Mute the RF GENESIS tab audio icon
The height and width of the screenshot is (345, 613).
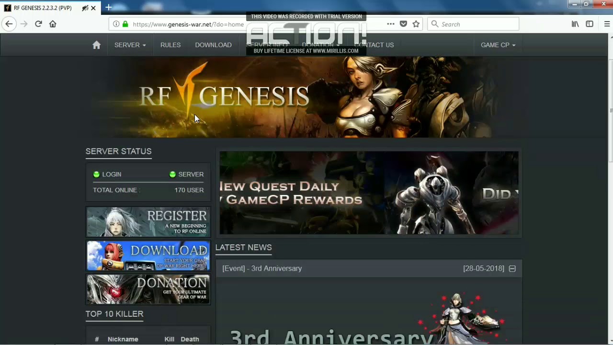click(85, 8)
